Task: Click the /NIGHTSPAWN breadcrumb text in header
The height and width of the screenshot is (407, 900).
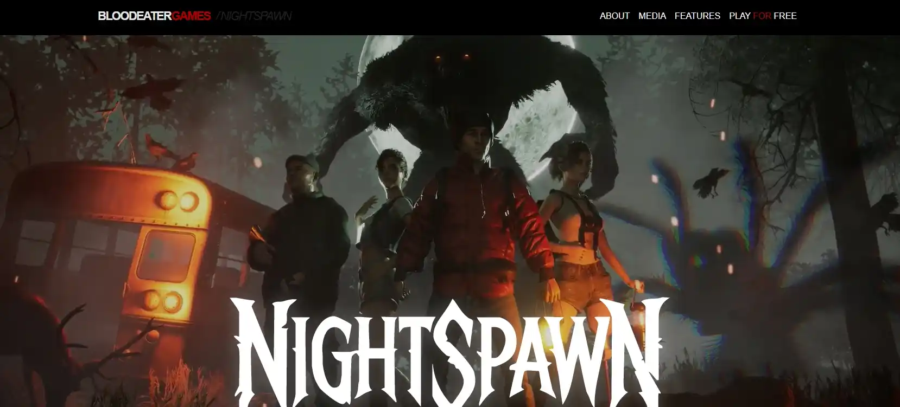Action: [254, 16]
